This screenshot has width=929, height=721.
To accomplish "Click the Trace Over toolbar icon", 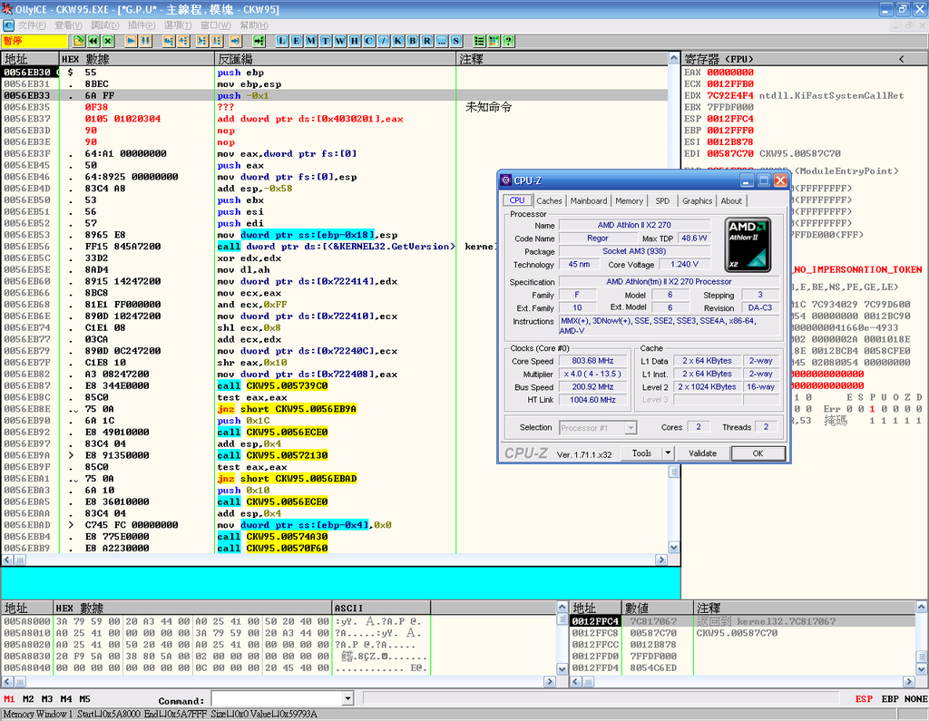I will (x=217, y=41).
